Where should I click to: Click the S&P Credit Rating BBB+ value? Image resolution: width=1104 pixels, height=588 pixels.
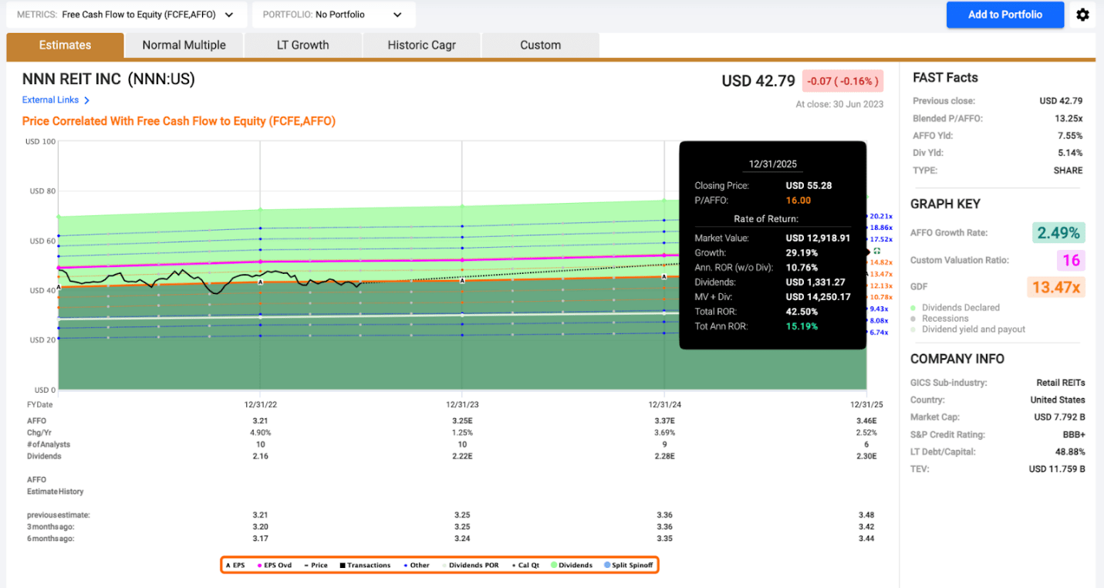pyautogui.click(x=1072, y=434)
